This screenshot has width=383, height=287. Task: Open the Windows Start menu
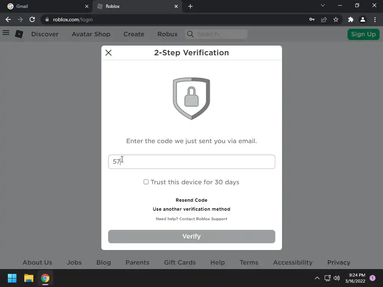coord(12,278)
